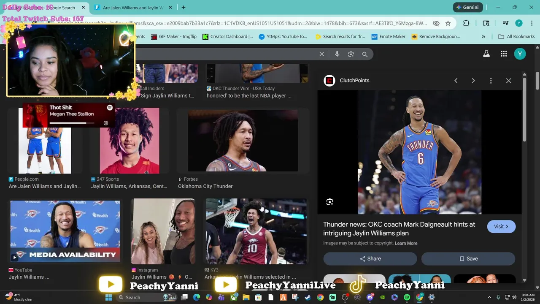
Task: Open the YtMp3: YouTube to bookmark
Action: tap(283, 36)
